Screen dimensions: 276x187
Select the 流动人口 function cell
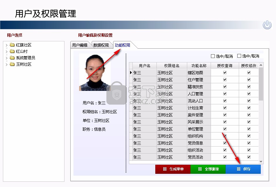199,101
